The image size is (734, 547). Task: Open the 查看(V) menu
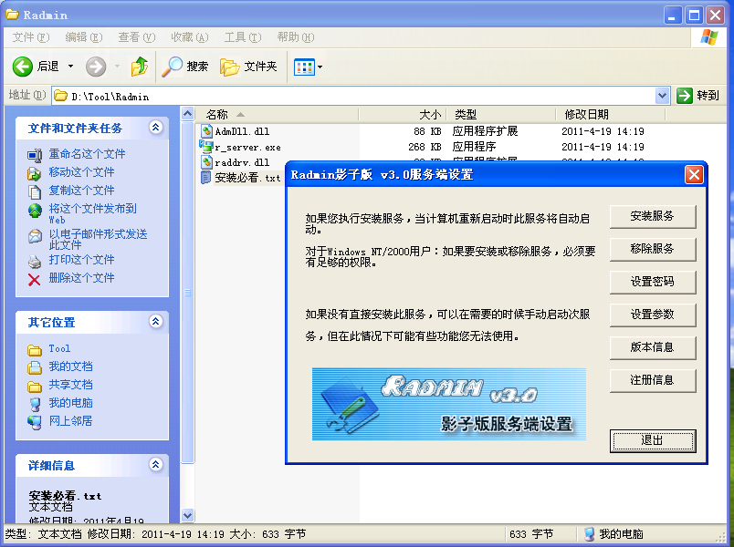click(136, 37)
